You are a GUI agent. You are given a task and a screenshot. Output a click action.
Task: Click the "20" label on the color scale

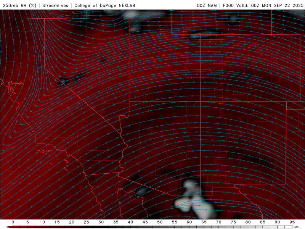click(72, 222)
